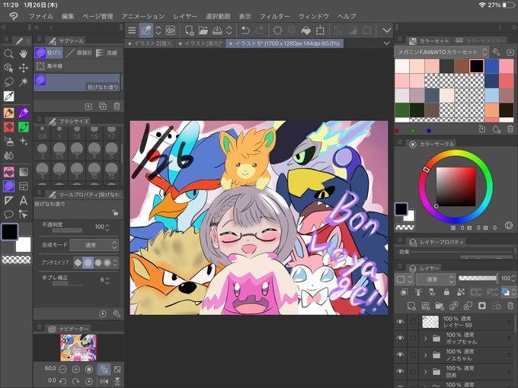Open the hamburger menu in command bar

(x=132, y=30)
